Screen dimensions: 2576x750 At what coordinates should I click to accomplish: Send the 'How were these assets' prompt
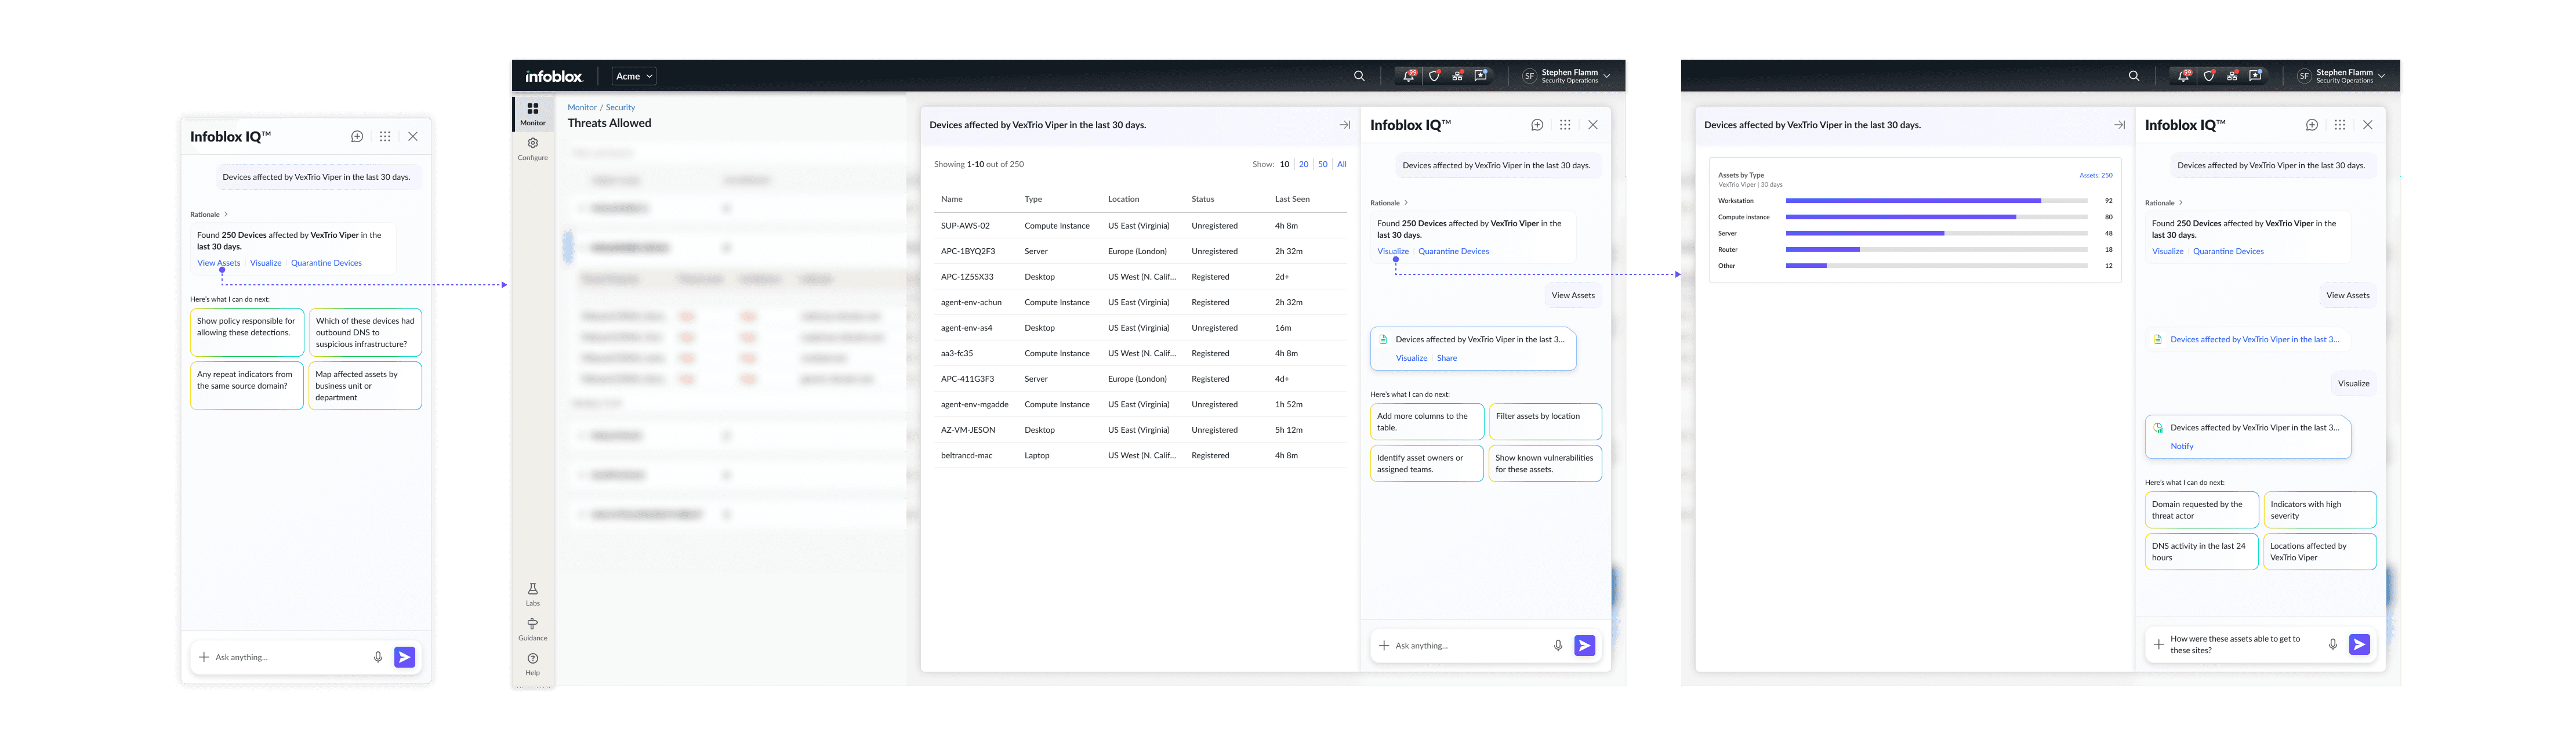(2359, 645)
